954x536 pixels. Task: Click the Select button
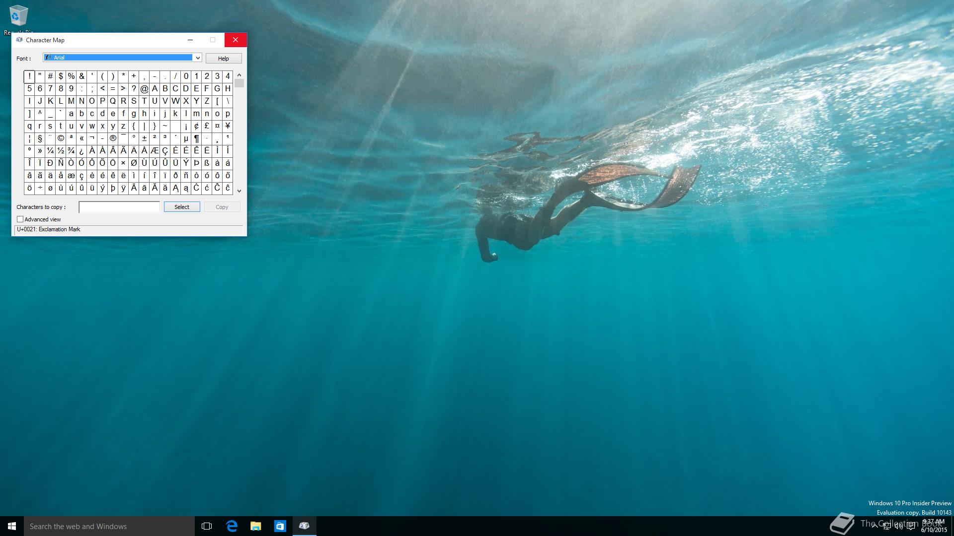[182, 207]
